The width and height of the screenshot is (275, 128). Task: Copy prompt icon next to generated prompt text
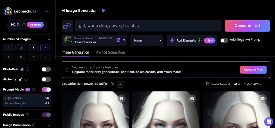coord(113,84)
